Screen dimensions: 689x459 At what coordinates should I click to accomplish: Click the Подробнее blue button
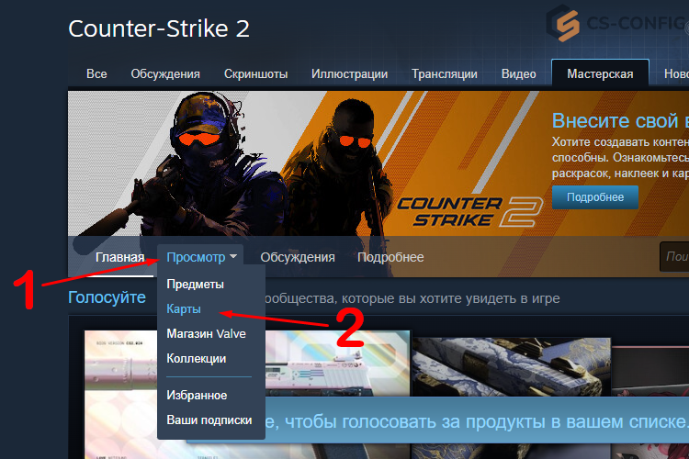tap(595, 197)
